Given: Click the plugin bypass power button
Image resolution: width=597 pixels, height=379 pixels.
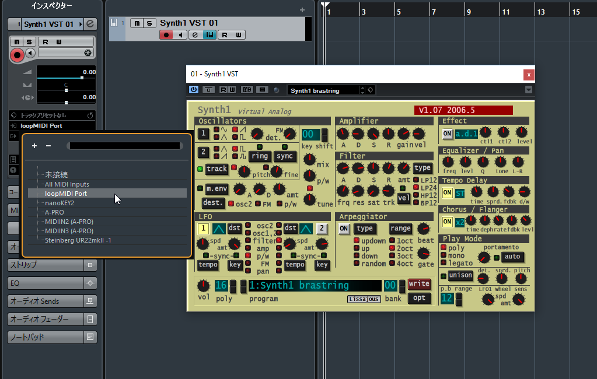Looking at the screenshot, I should (194, 90).
